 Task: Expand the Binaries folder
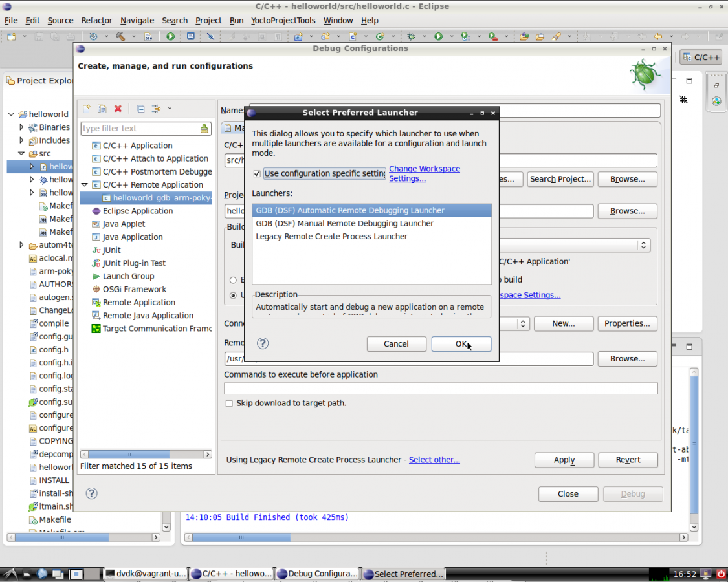(21, 127)
